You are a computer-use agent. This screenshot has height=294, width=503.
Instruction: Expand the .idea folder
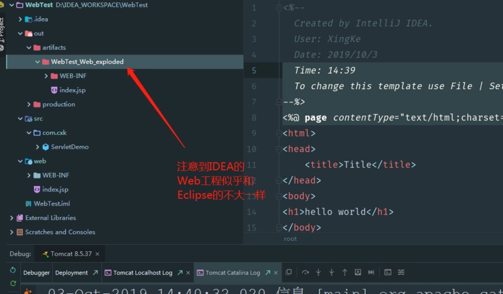point(20,19)
